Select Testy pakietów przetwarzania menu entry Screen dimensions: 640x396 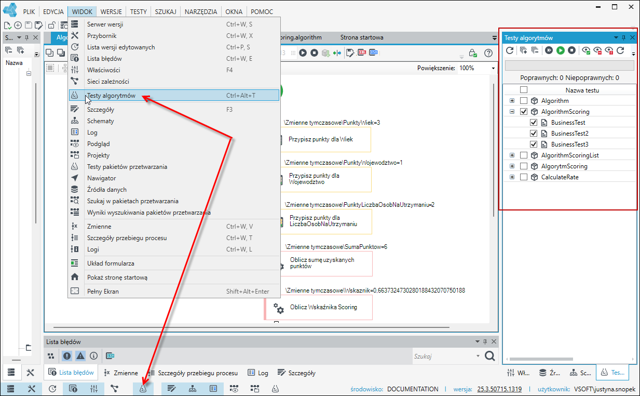point(127,167)
